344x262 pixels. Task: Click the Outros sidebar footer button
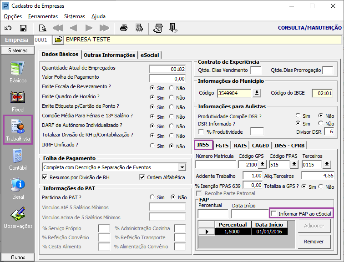[x=18, y=257]
